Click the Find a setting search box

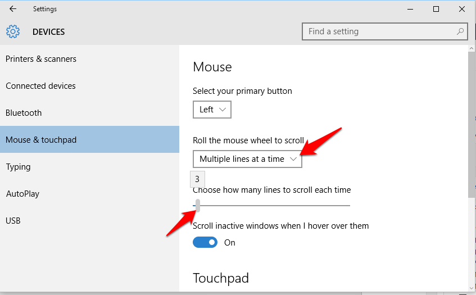(384, 31)
